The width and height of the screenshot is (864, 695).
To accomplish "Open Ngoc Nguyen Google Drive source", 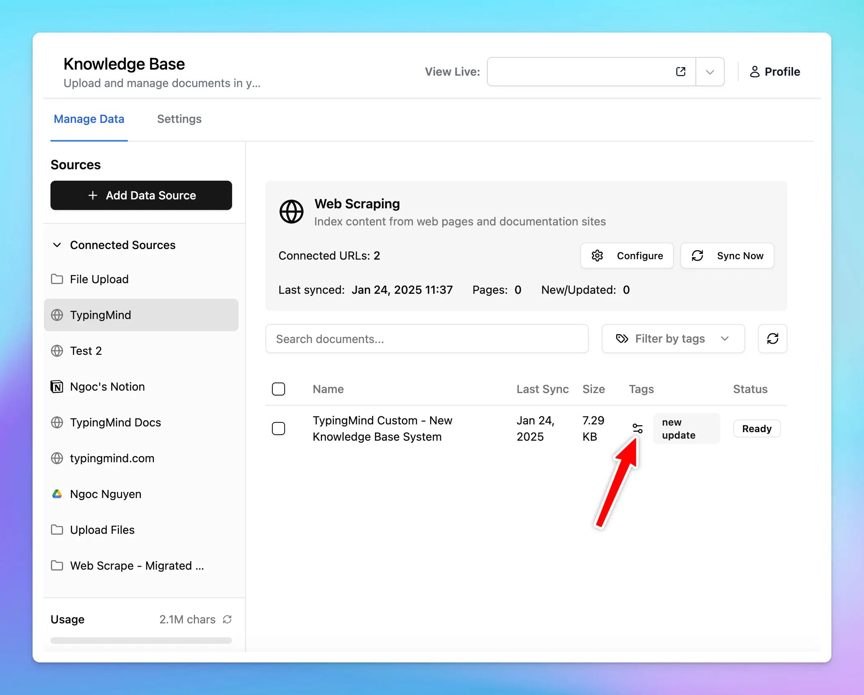I will click(141, 494).
